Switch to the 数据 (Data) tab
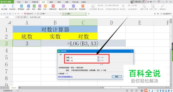 51,2
